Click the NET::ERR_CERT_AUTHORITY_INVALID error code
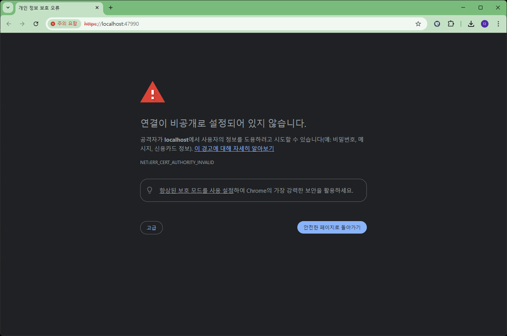The width and height of the screenshot is (507, 336). (x=177, y=163)
